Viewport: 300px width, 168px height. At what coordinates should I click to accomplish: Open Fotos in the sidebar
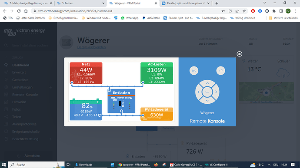tap(17, 109)
